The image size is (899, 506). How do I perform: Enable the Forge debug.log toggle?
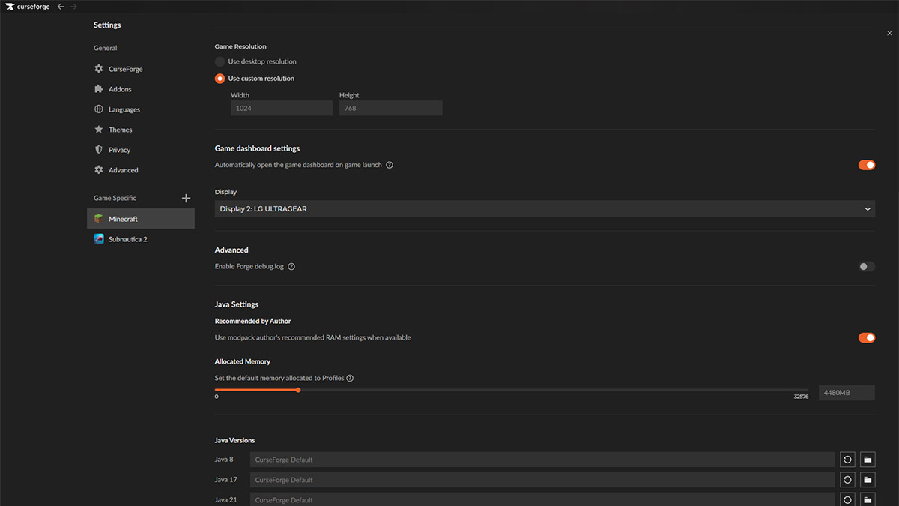pyautogui.click(x=867, y=267)
